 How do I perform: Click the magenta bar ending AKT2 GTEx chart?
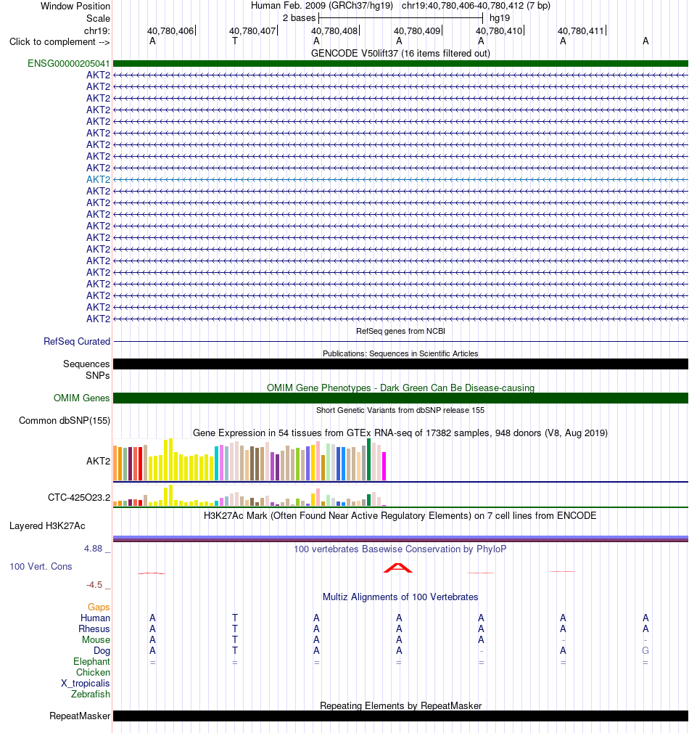(x=384, y=466)
